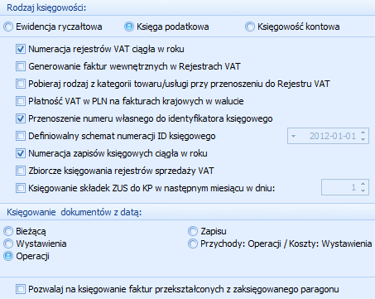This screenshot has height=299, width=375.
Task: Click the ZUS day number field
Action: pos(345,188)
